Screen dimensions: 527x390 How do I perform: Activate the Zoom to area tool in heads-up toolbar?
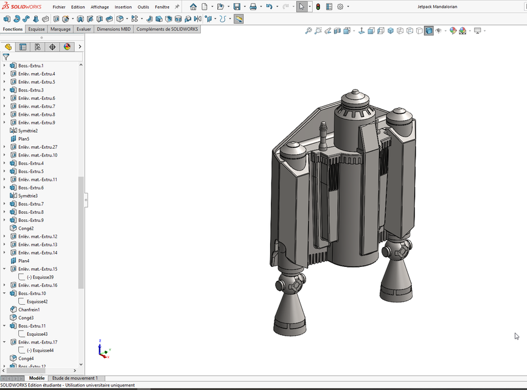[318, 30]
